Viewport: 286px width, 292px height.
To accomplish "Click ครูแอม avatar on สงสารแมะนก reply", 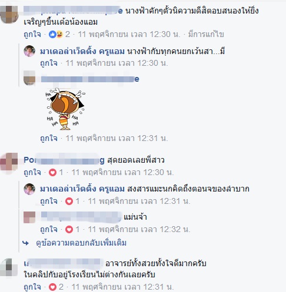I will point(29,189).
